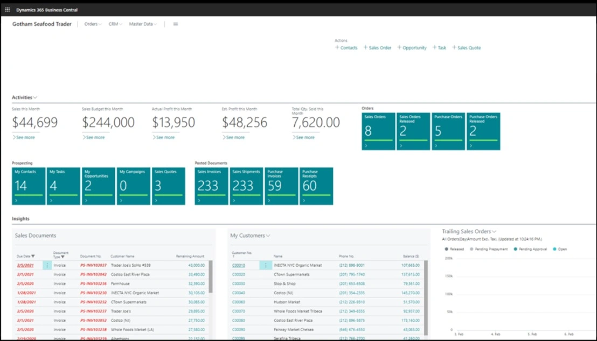This screenshot has height=341, width=597.
Task: Open the Sales Shipments tile showing 233
Action: pyautogui.click(x=246, y=186)
